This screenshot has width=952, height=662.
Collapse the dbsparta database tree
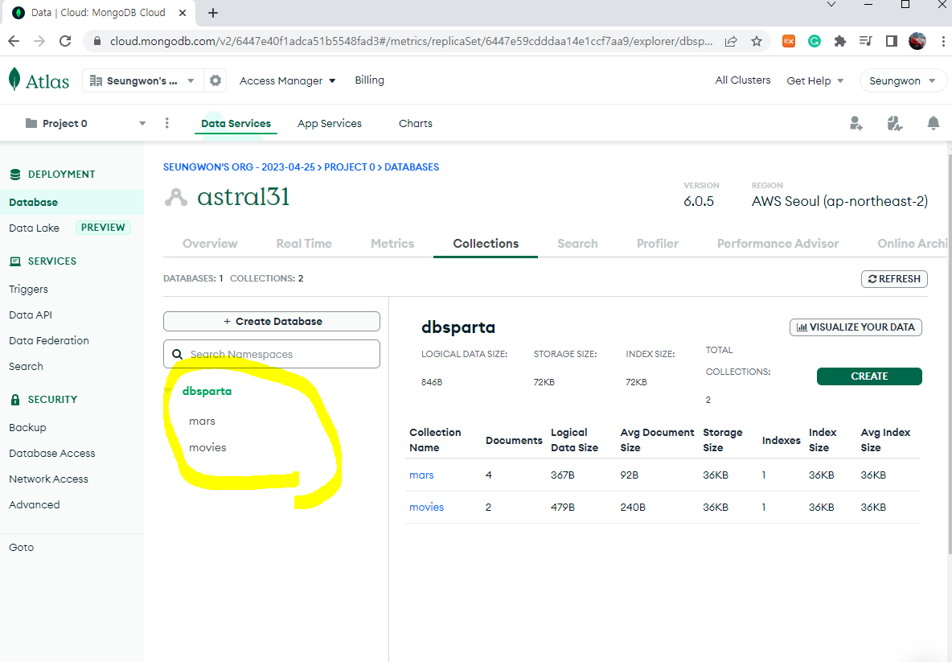(x=168, y=390)
